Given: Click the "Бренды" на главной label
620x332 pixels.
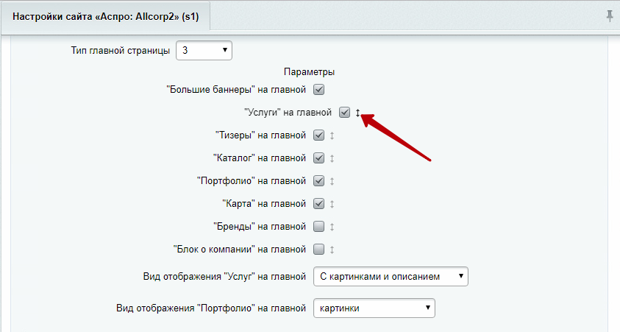Looking at the screenshot, I should click(x=260, y=227).
